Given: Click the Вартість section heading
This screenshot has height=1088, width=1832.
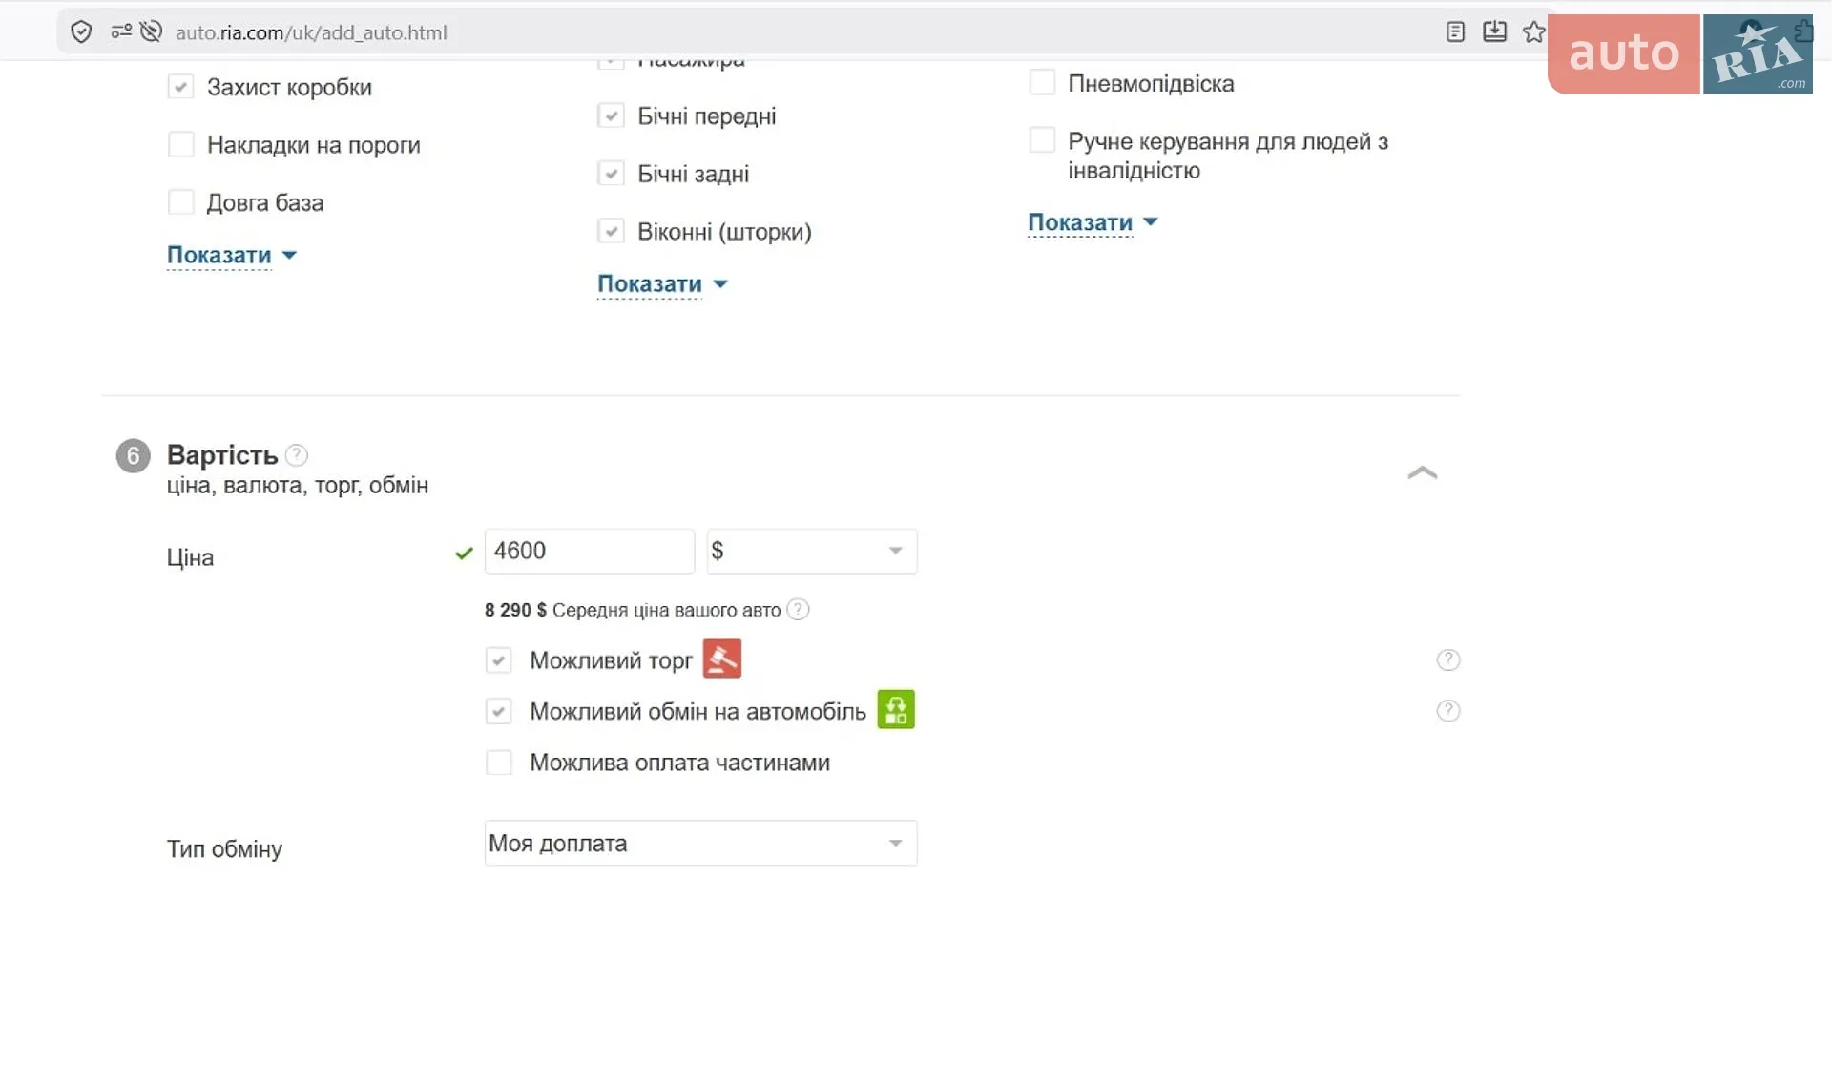Looking at the screenshot, I should coord(222,454).
